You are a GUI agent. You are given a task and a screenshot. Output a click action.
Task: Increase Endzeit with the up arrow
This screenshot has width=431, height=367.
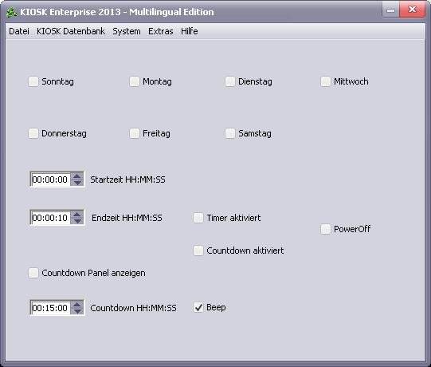click(x=77, y=214)
